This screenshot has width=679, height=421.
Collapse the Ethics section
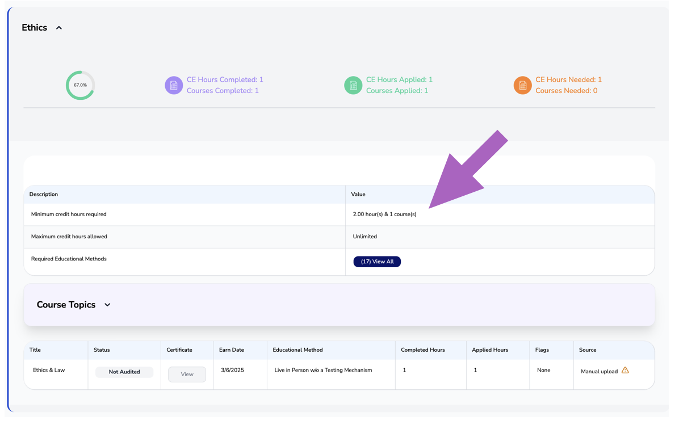pos(58,27)
